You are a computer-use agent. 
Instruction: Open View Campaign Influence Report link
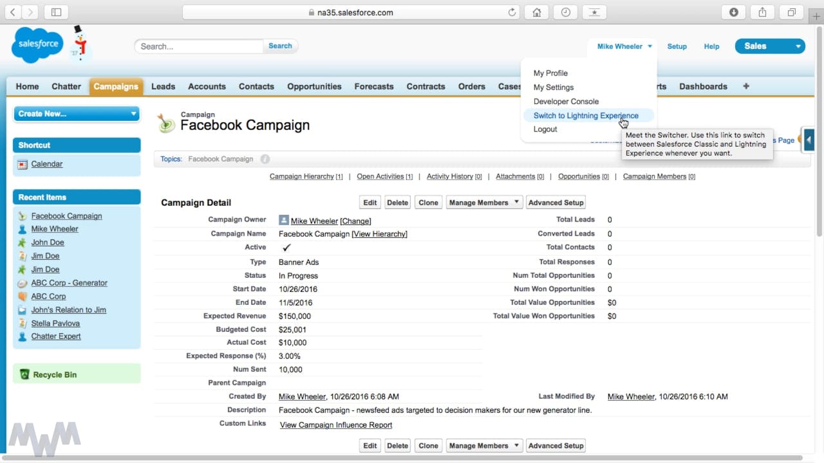(x=336, y=425)
